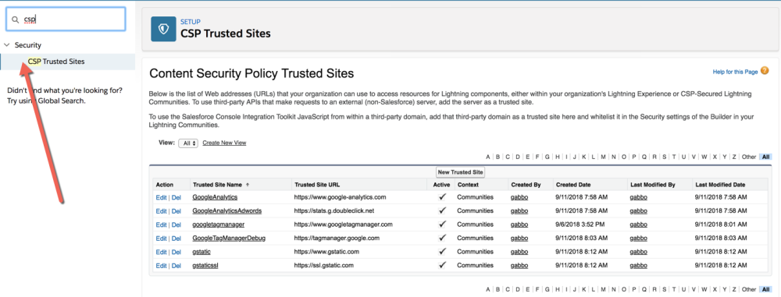Open the View dropdown showing All

pyautogui.click(x=188, y=143)
